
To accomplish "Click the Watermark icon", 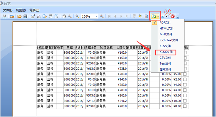I will 146,16.
